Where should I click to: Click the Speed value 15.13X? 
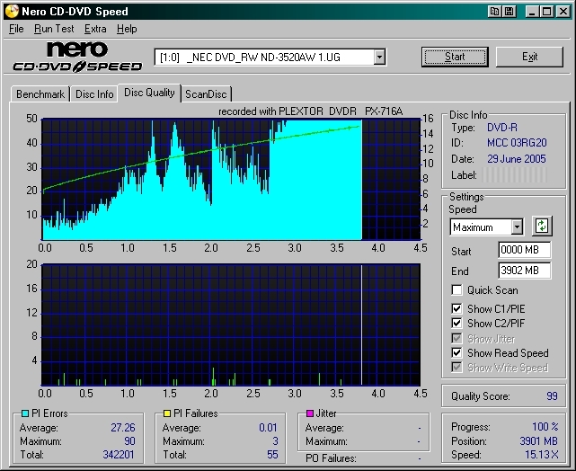[542, 455]
